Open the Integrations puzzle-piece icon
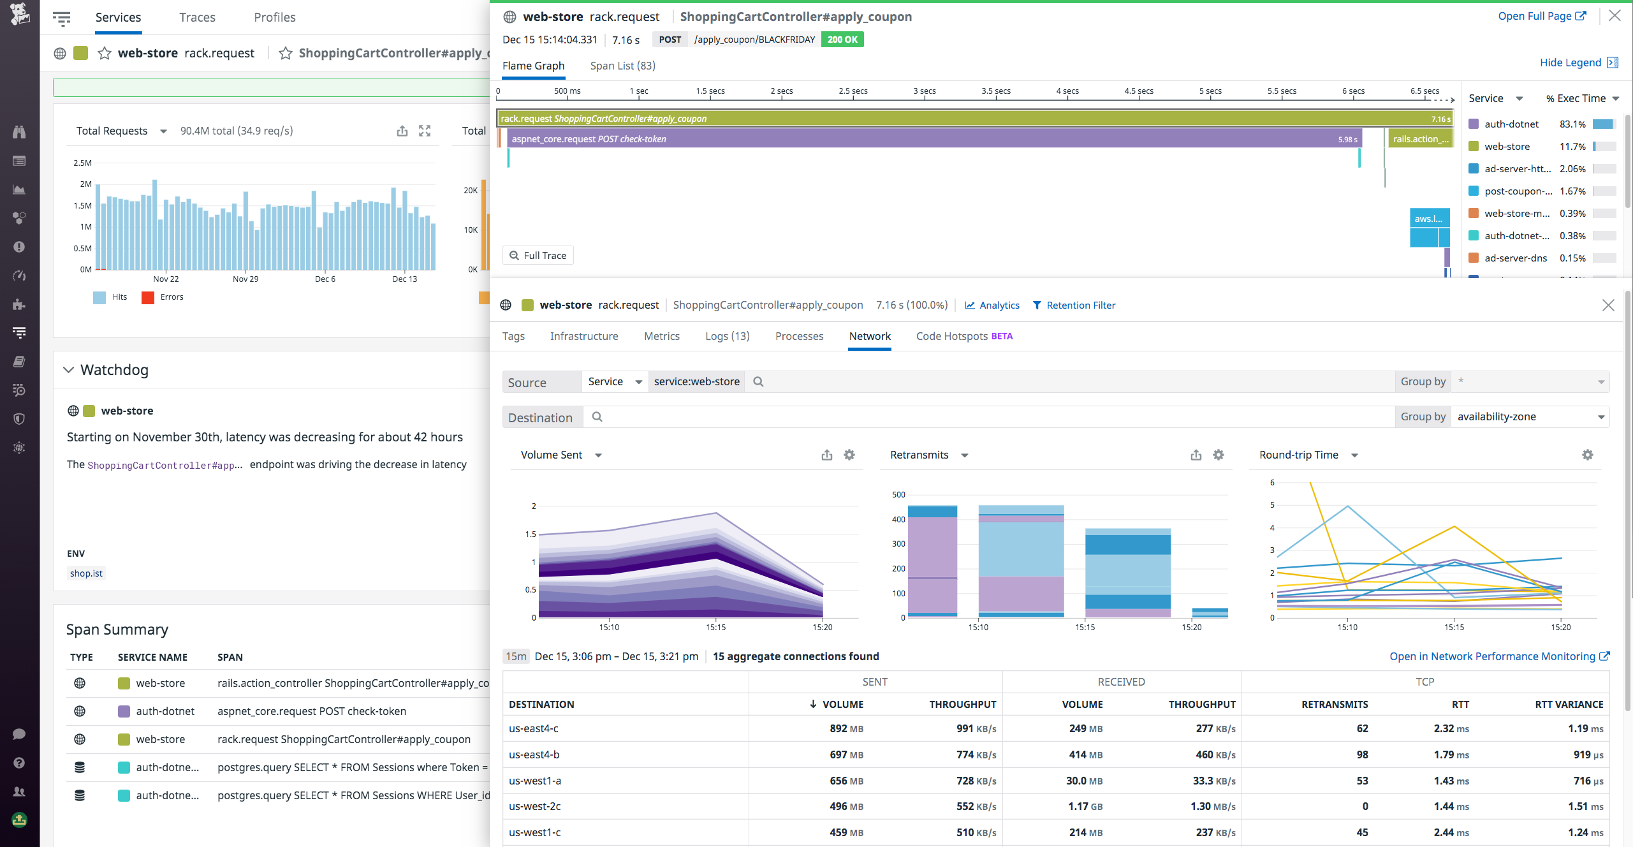Screen dimensions: 1633x847 pos(18,304)
